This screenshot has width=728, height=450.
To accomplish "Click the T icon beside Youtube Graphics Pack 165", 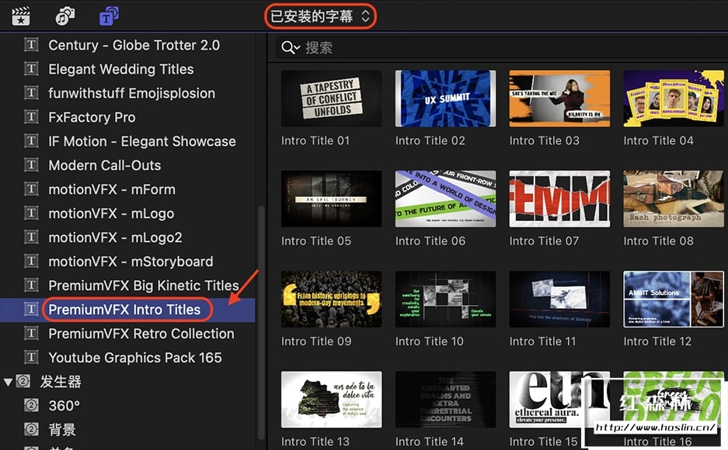I will (x=31, y=358).
